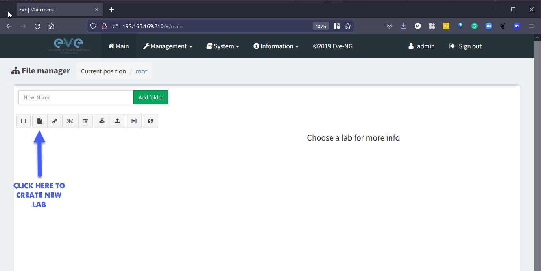541x271 pixels.
Task: Bookmark this page with the star icon
Action: point(348,26)
